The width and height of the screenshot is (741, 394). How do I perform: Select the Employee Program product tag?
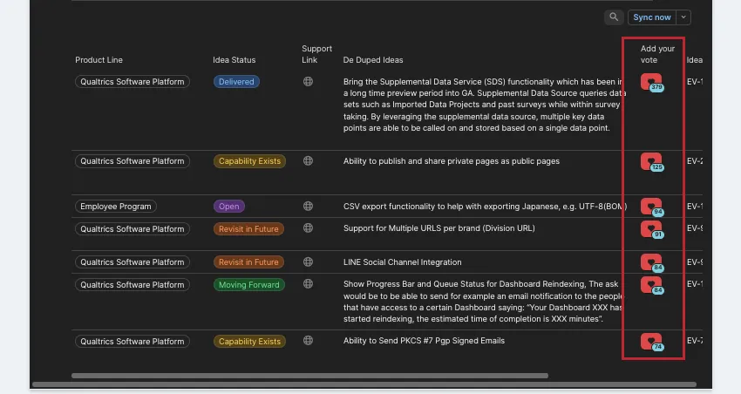click(x=116, y=207)
